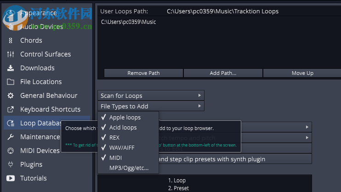Click the Remove Path button
This screenshot has width=341, height=192.
[x=143, y=73]
